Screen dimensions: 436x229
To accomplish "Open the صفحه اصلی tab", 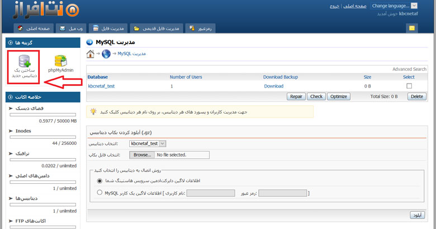I will [34, 28].
